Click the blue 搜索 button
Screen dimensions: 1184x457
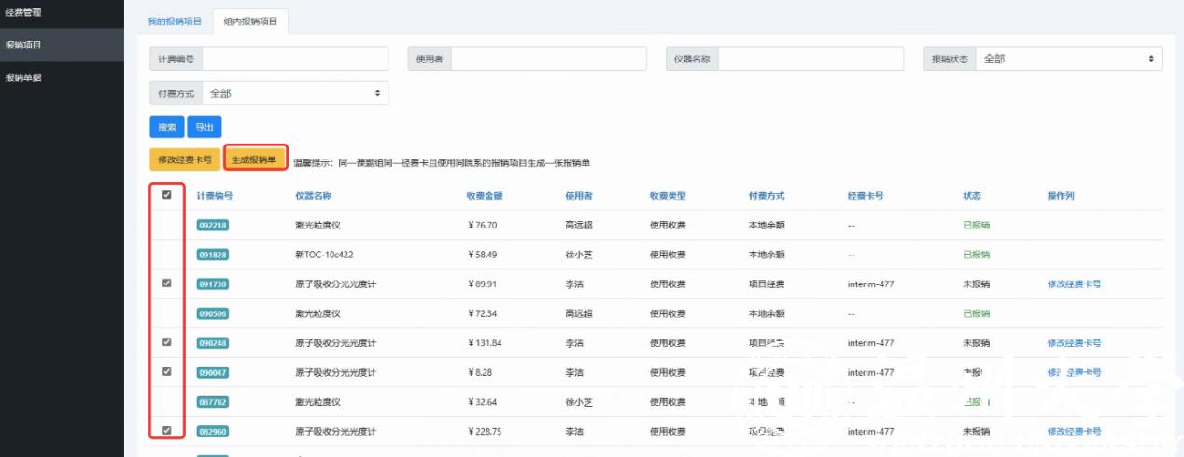point(166,127)
